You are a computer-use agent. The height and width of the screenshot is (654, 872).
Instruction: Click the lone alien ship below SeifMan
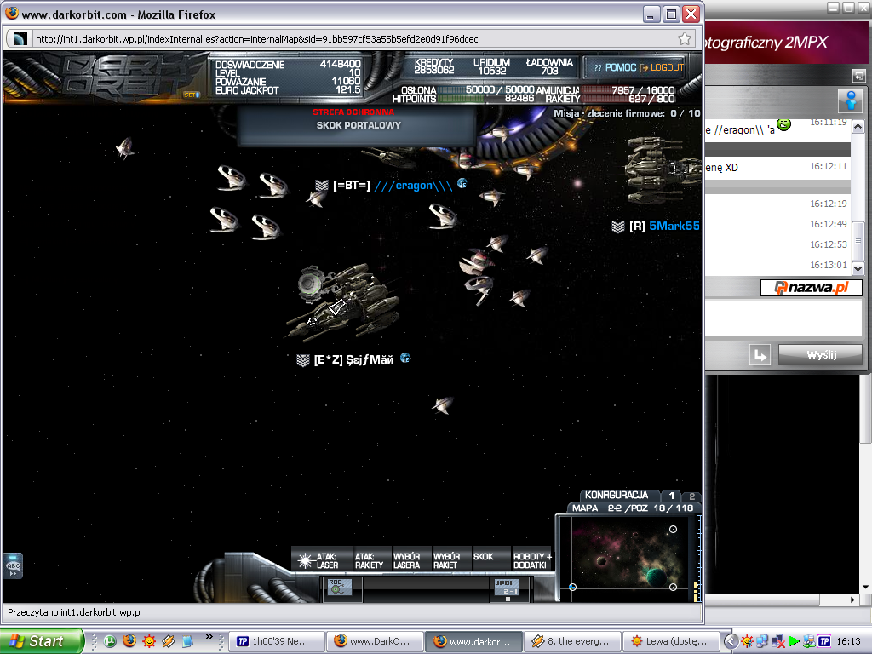(443, 404)
